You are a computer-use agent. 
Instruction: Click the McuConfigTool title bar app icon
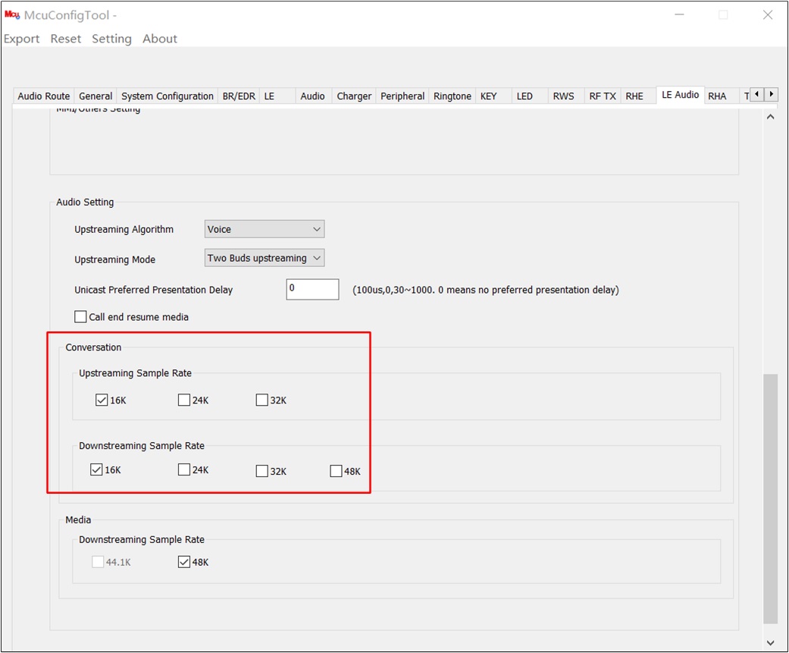(x=12, y=14)
